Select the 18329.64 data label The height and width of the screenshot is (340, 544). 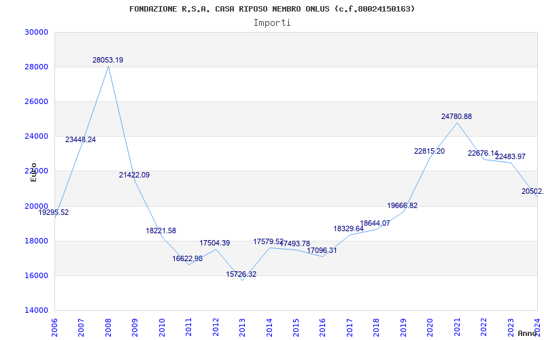(349, 229)
